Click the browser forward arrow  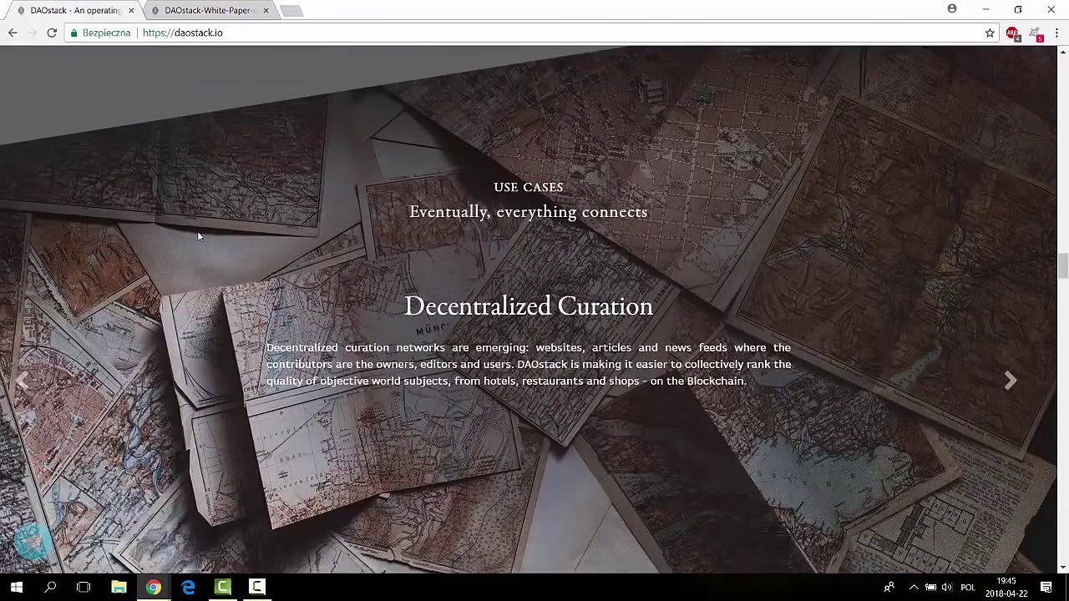click(x=32, y=33)
